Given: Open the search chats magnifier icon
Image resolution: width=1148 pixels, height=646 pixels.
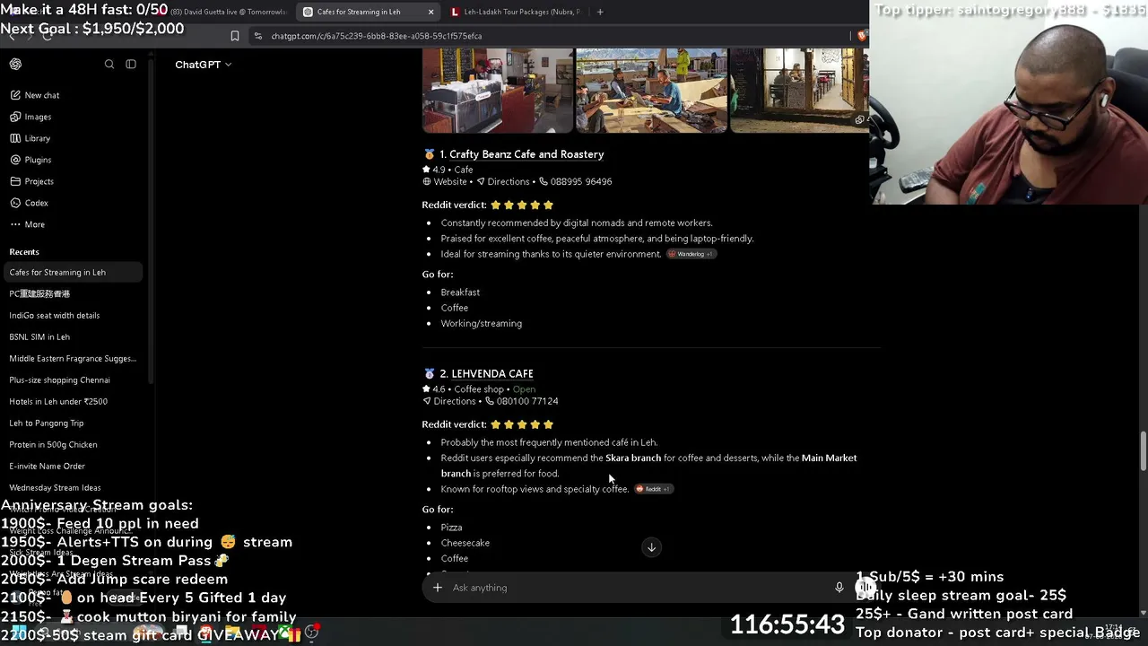Looking at the screenshot, I should [x=109, y=65].
